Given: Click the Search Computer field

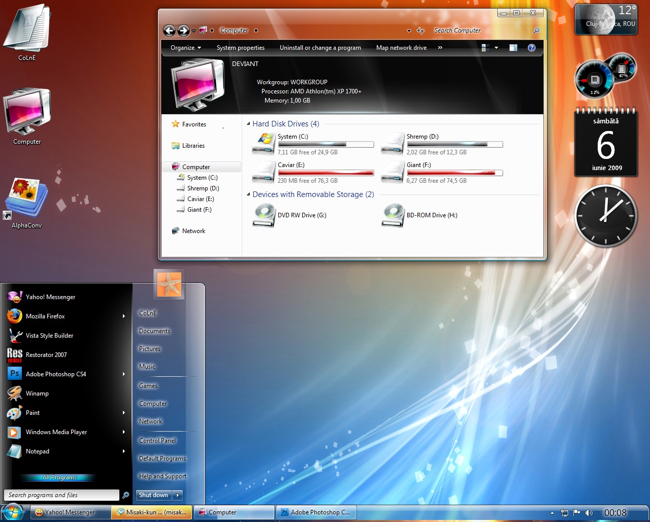Looking at the screenshot, I should (480, 30).
